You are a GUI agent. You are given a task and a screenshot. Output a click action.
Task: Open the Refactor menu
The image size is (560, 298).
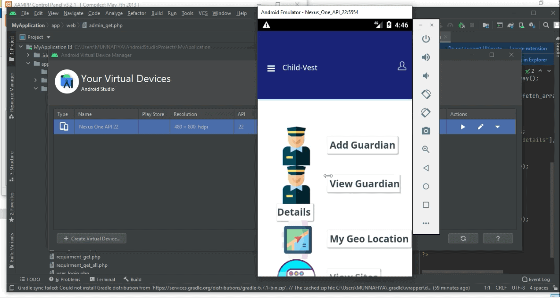(x=136, y=13)
